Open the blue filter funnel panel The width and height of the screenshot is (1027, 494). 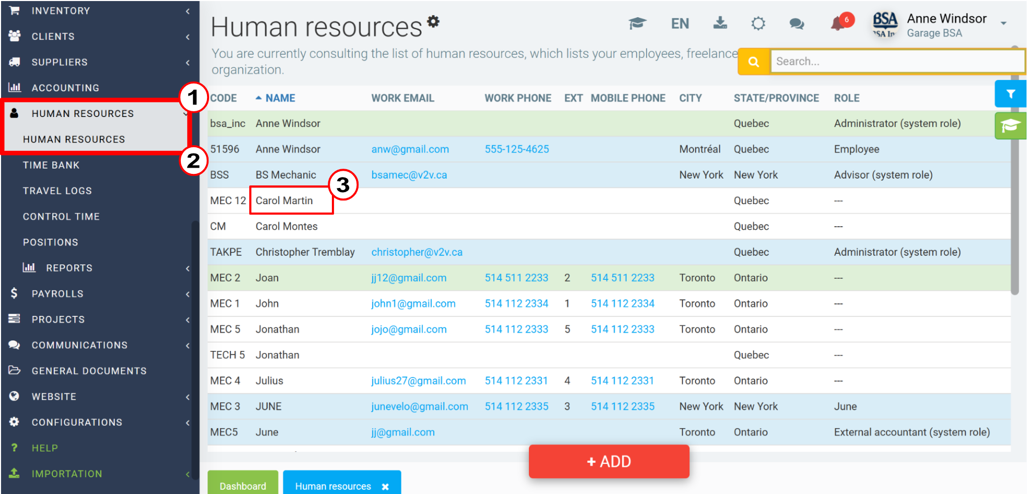(x=1010, y=94)
